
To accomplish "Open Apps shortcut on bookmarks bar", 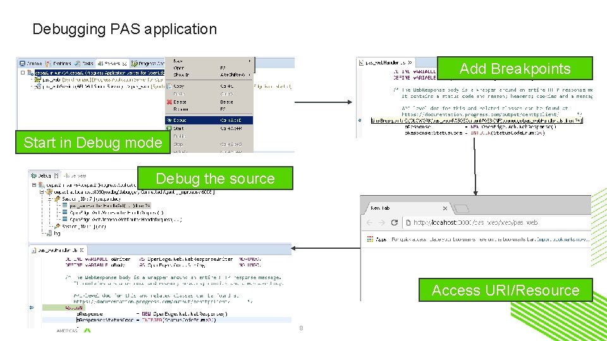I will pos(377,239).
